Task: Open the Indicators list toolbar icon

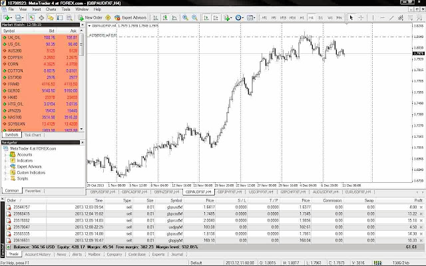Action: click(226, 18)
